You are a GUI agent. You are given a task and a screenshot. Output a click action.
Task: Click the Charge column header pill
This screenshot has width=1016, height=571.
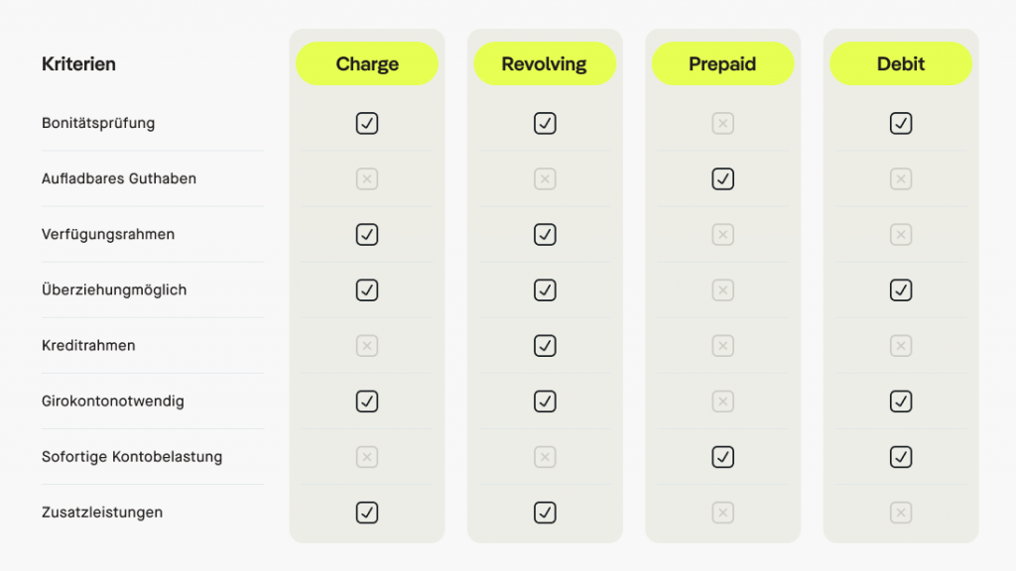tap(367, 64)
